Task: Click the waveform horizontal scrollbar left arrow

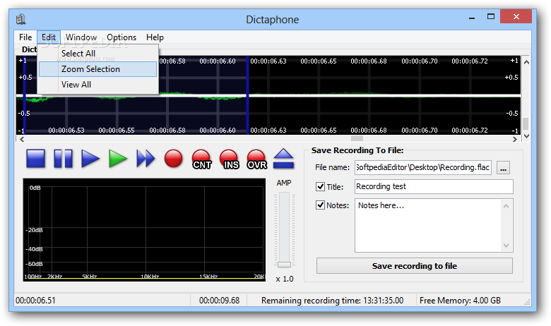Action: pyautogui.click(x=22, y=139)
